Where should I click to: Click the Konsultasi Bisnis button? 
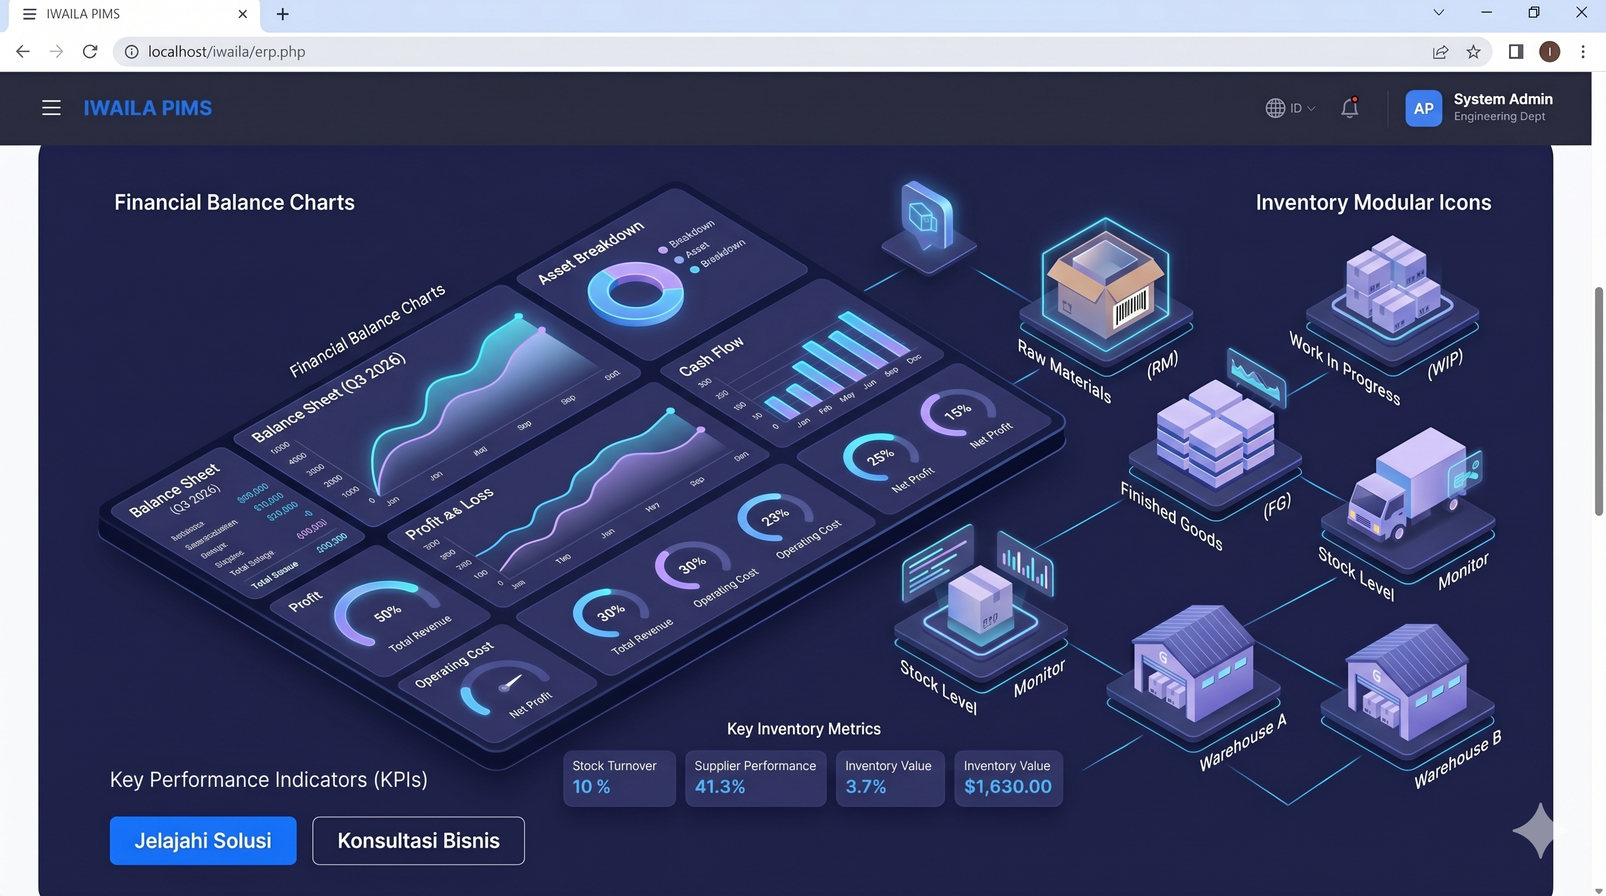coord(418,841)
